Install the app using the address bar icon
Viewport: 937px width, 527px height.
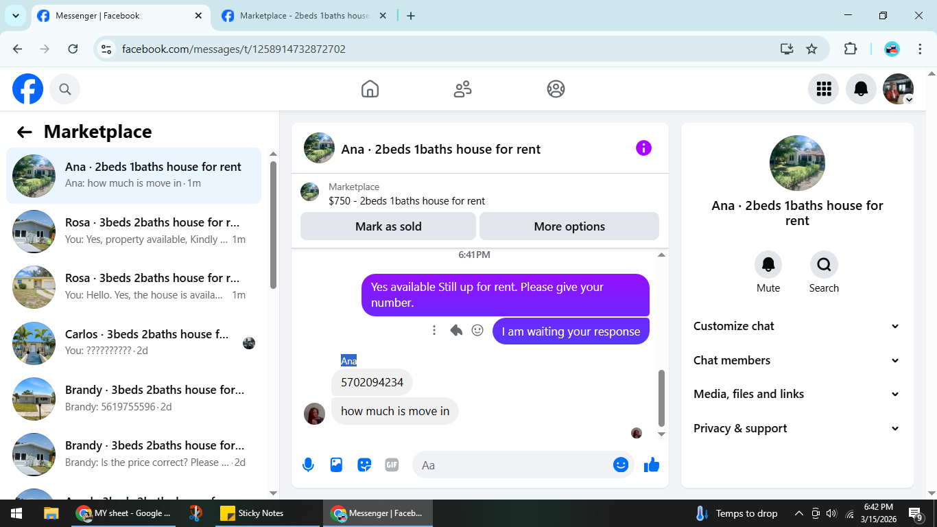coord(787,49)
